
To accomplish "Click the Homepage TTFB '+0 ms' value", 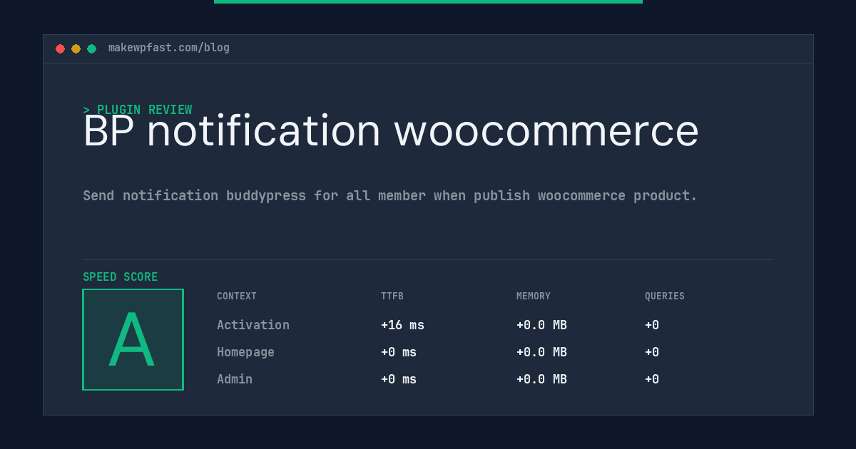I will 399,352.
